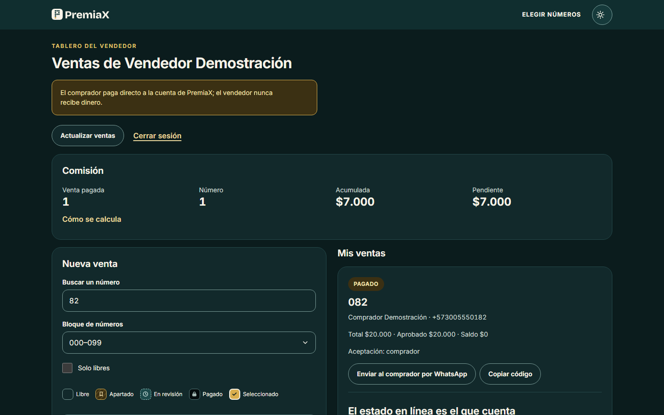Enable the Solo libres checkbox
This screenshot has height=415, width=664.
pyautogui.click(x=67, y=368)
